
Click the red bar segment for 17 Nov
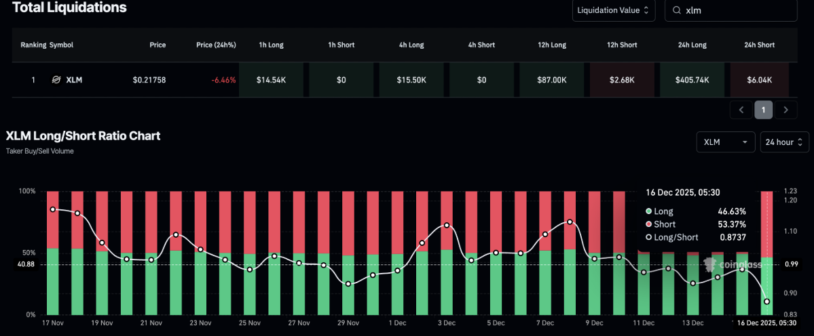pos(53,219)
